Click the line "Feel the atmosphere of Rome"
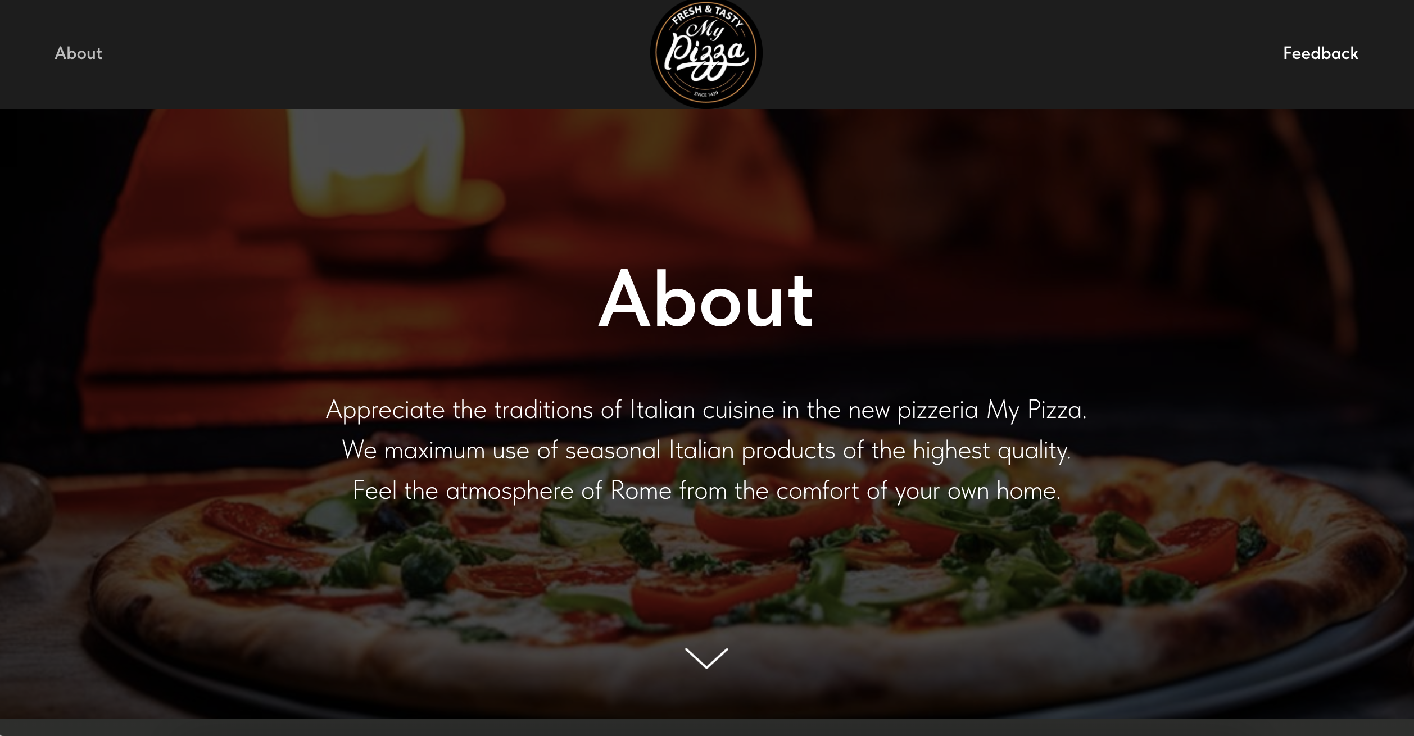 (x=706, y=490)
